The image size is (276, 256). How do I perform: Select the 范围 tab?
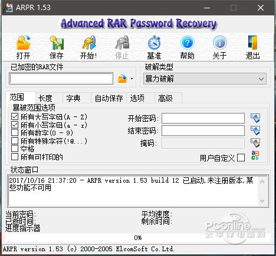[x=21, y=98]
